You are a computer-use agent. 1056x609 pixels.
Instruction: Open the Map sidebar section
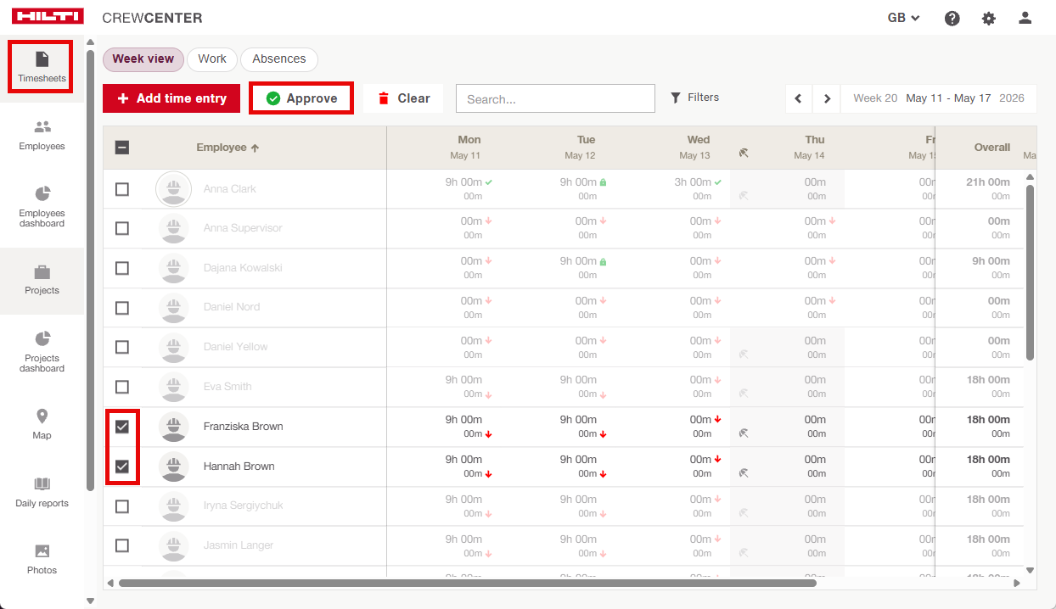pyautogui.click(x=42, y=425)
